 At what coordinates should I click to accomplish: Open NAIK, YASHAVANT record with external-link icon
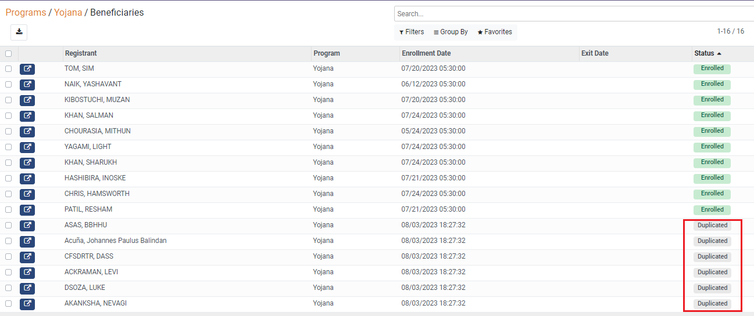point(27,85)
